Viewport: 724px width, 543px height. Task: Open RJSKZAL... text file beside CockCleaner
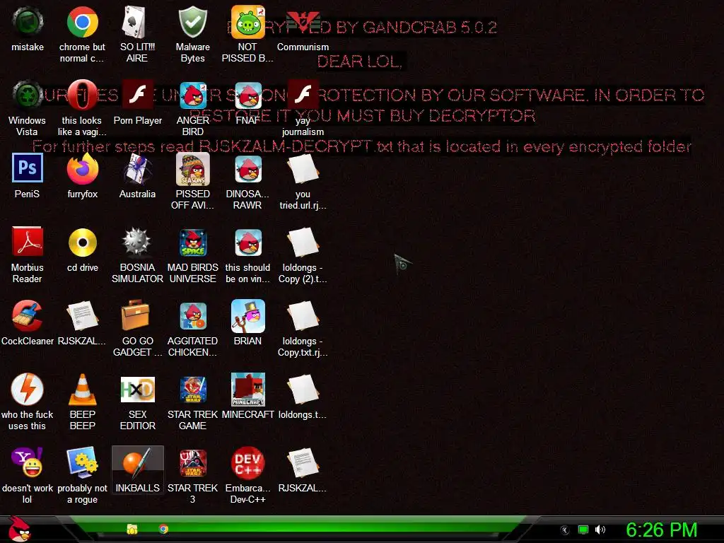82,316
